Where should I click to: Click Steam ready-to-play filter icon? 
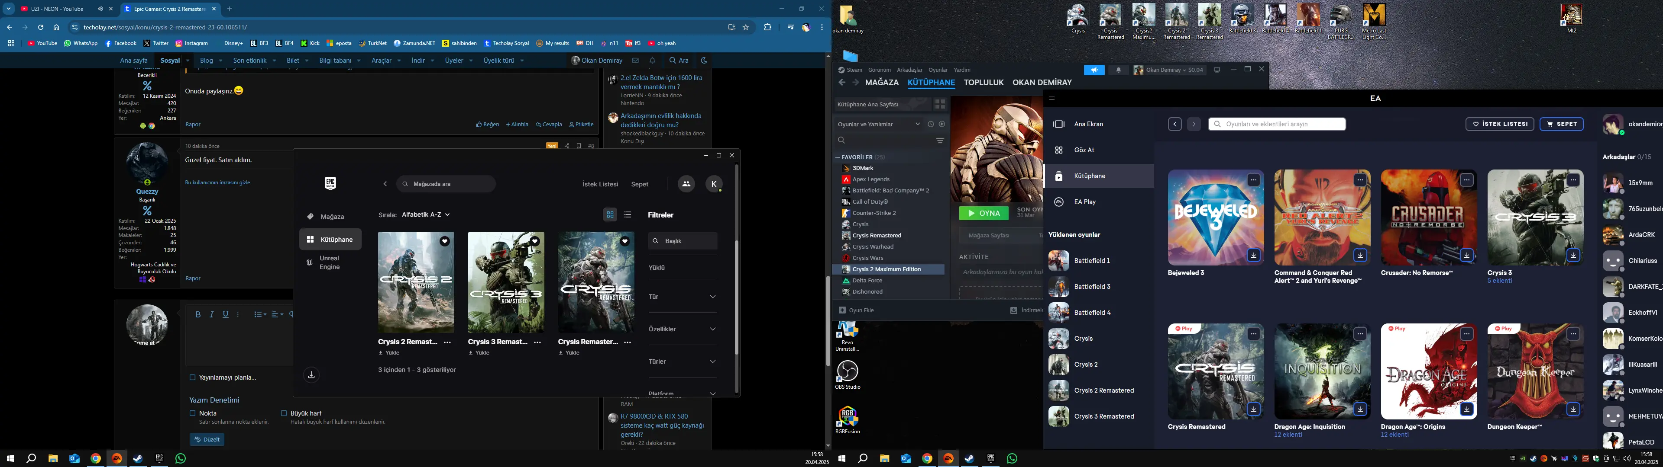tap(941, 124)
